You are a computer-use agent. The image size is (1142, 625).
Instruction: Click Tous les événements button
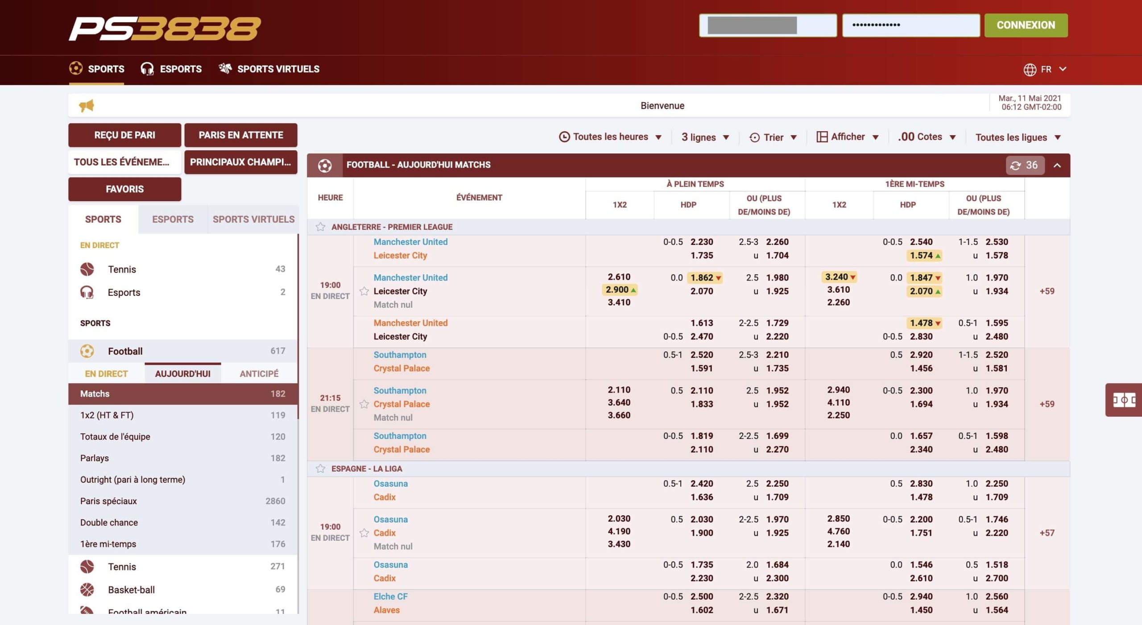(x=125, y=162)
